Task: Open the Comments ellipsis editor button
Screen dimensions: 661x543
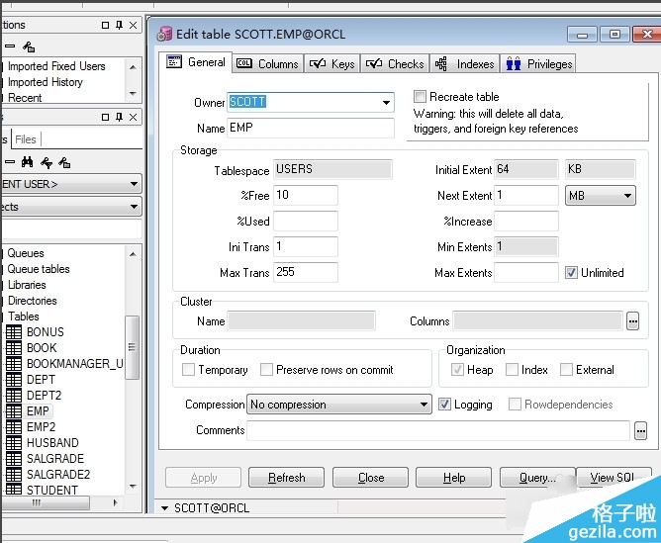Action: pos(640,430)
